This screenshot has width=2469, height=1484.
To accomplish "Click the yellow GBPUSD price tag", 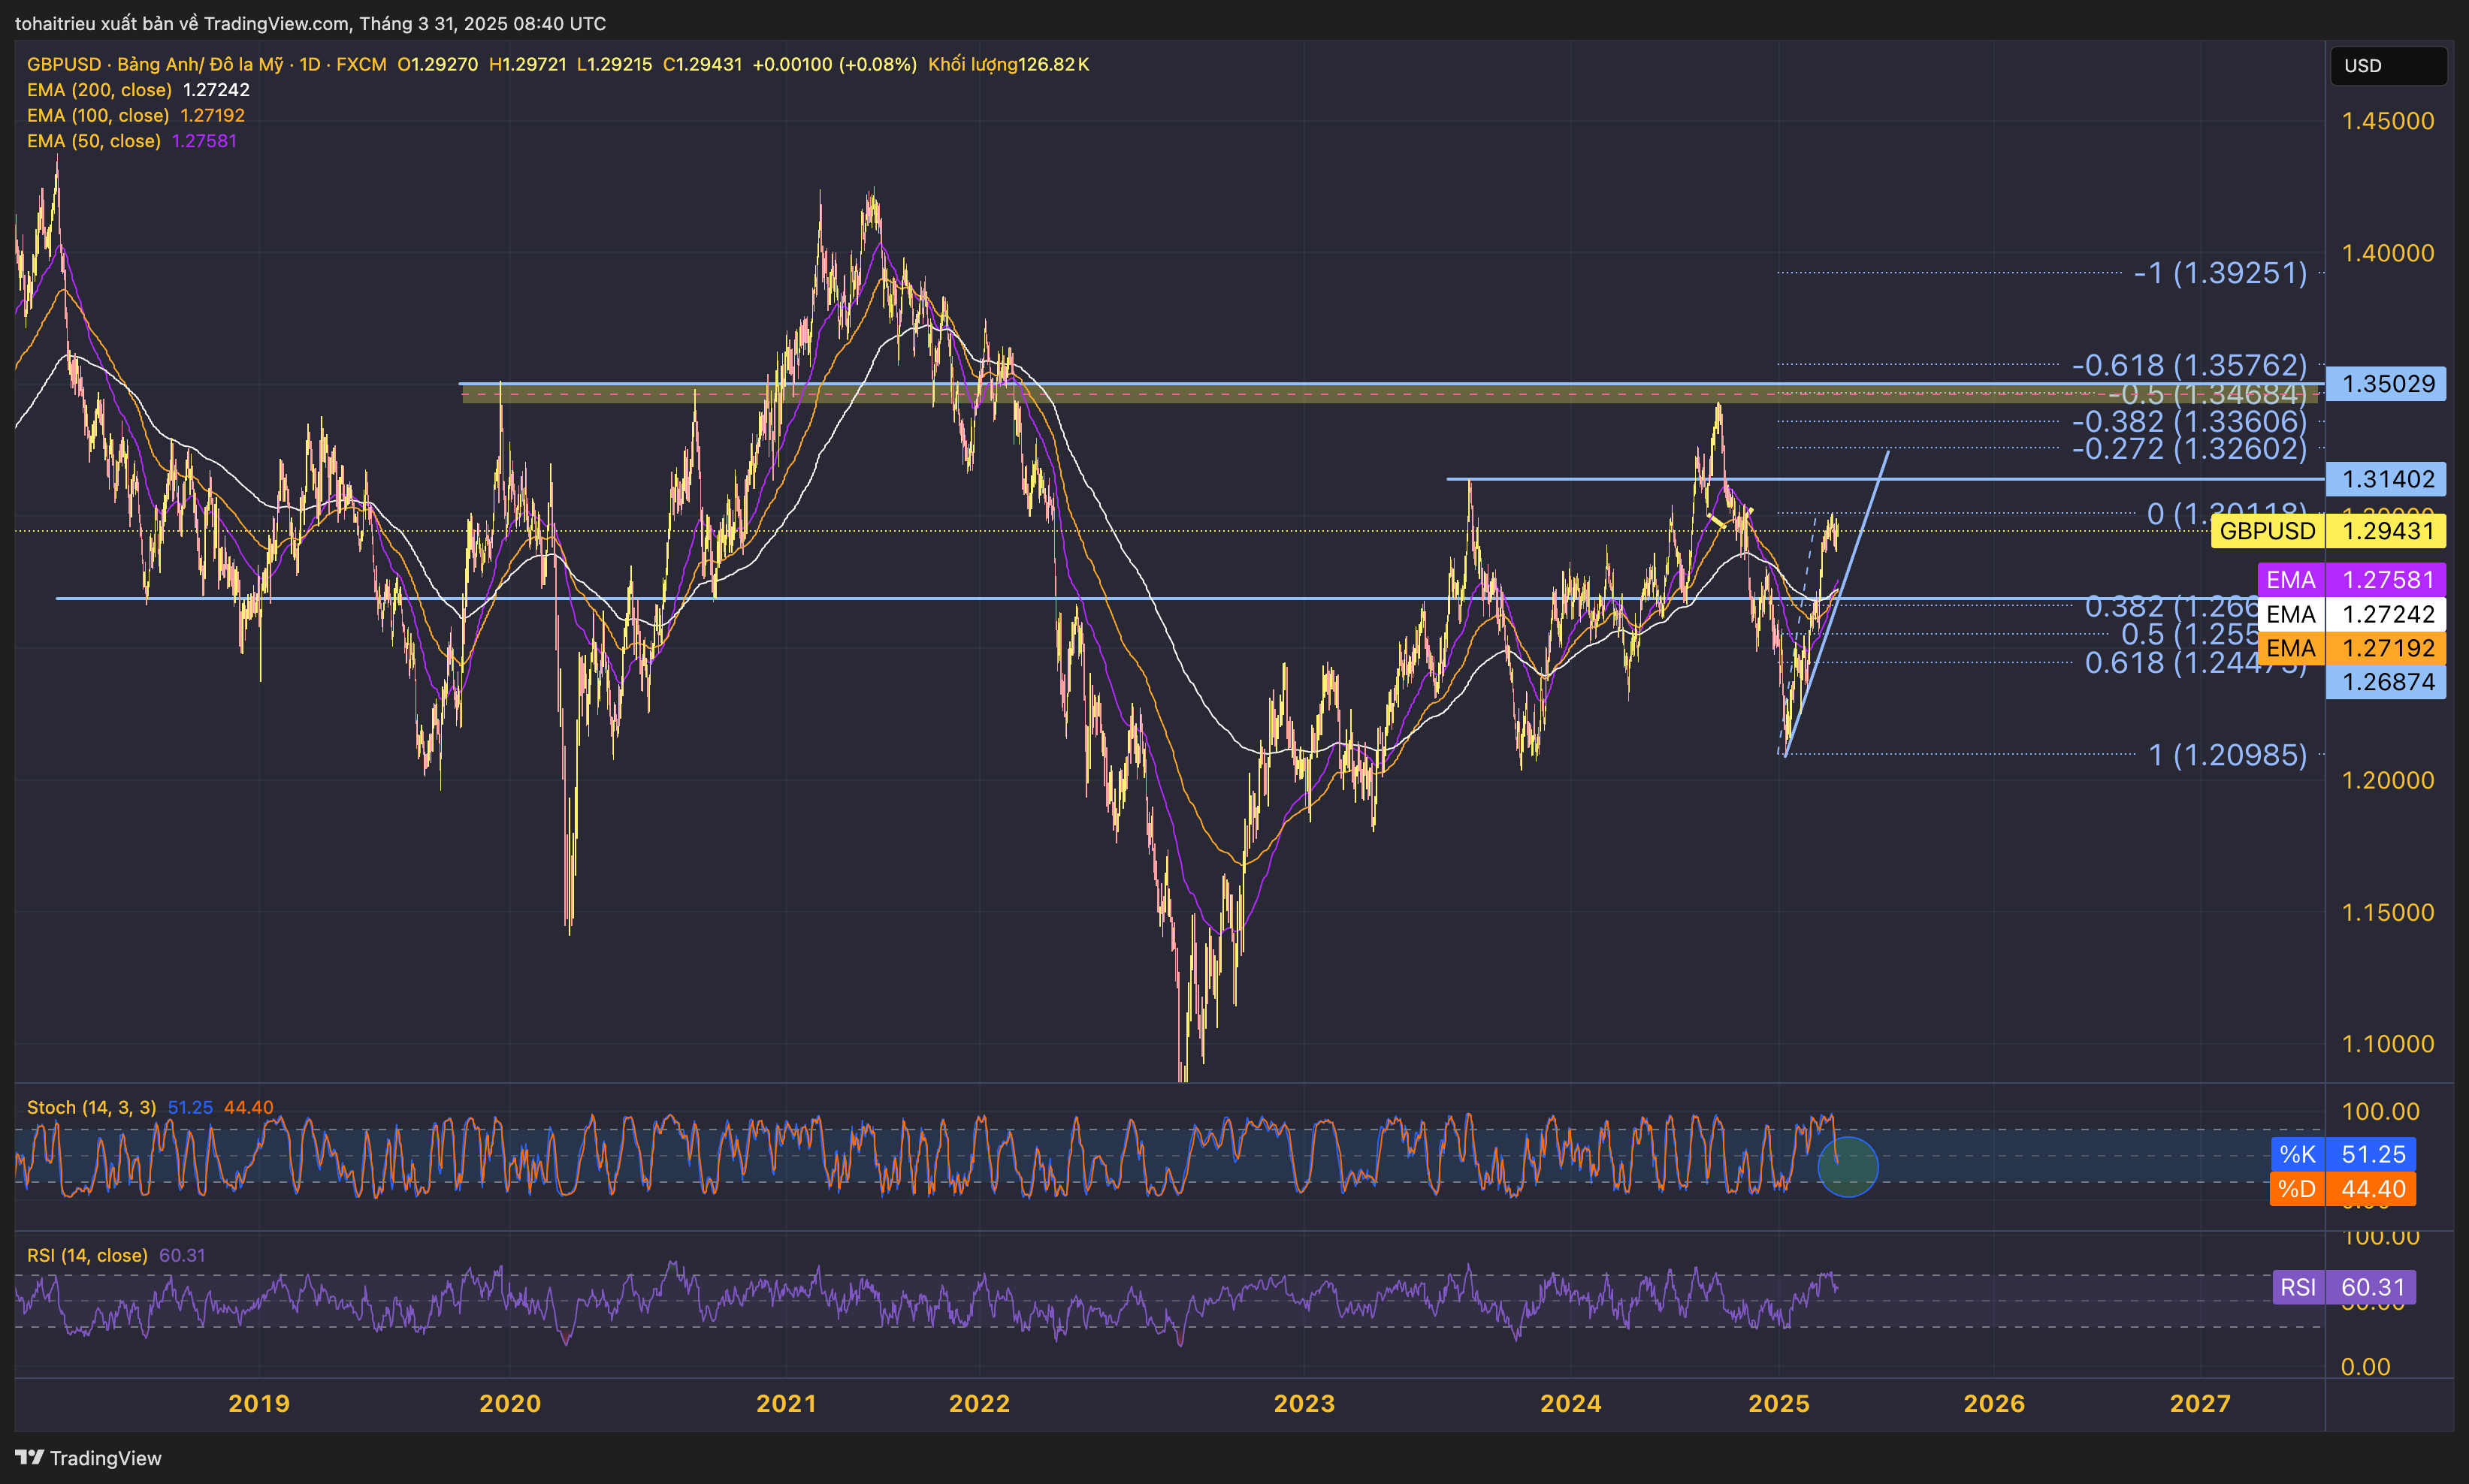I will 2267,531.
